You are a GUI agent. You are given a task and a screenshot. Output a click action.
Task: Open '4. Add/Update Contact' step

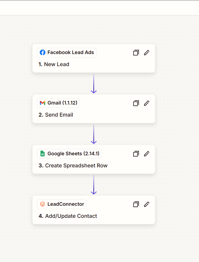pyautogui.click(x=68, y=216)
